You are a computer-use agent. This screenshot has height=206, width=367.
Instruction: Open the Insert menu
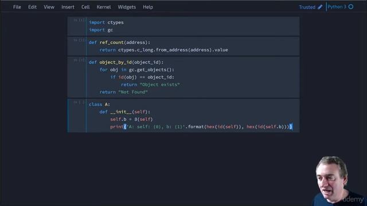(68, 7)
